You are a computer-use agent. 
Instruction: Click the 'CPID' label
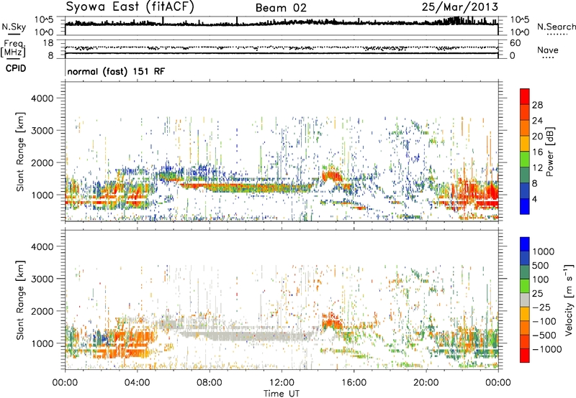coord(16,68)
